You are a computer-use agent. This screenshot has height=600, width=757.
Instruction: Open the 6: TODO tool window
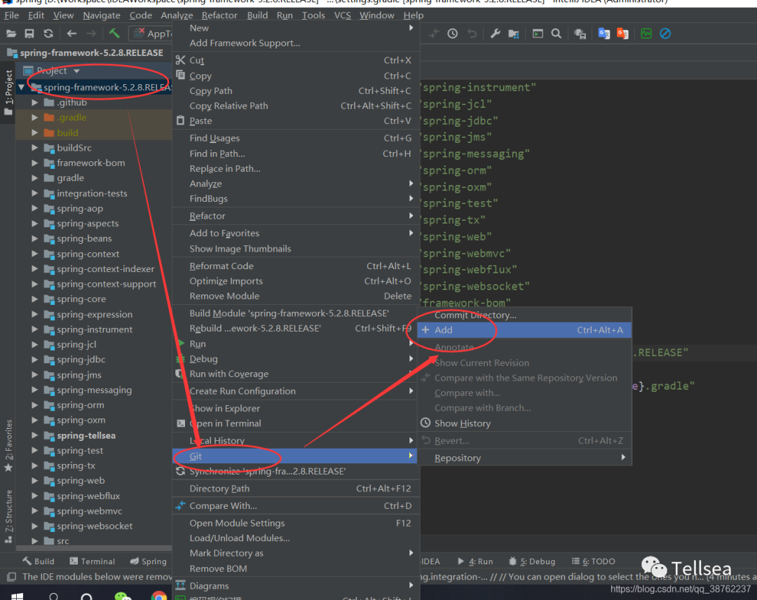pos(594,561)
